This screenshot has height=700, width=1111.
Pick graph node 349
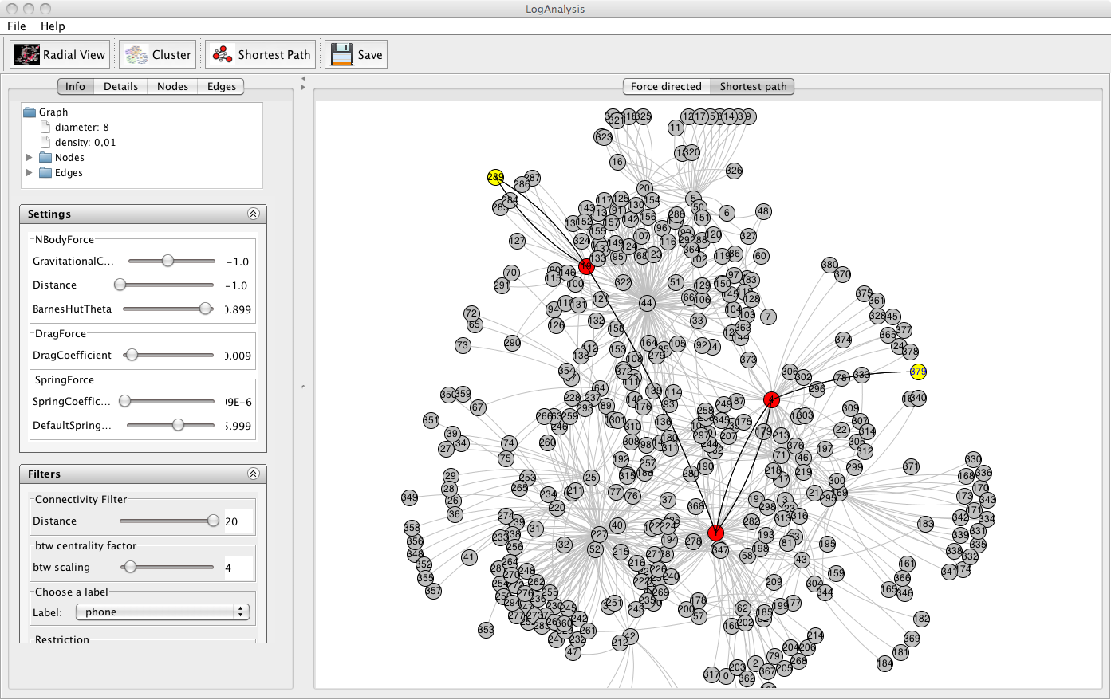pyautogui.click(x=409, y=497)
